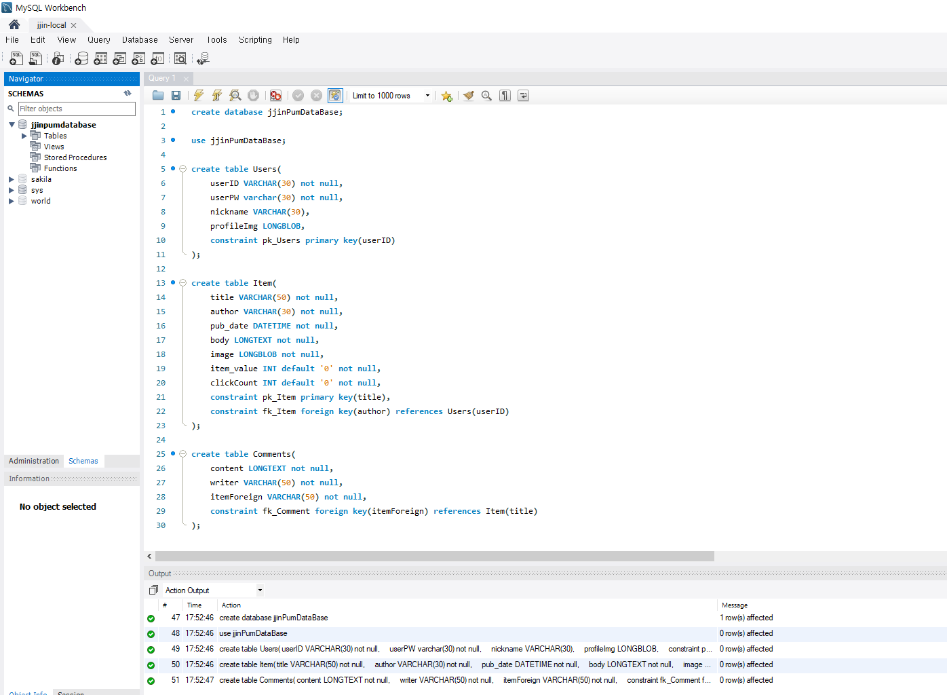
Task: Open the Query menu
Action: coord(99,40)
